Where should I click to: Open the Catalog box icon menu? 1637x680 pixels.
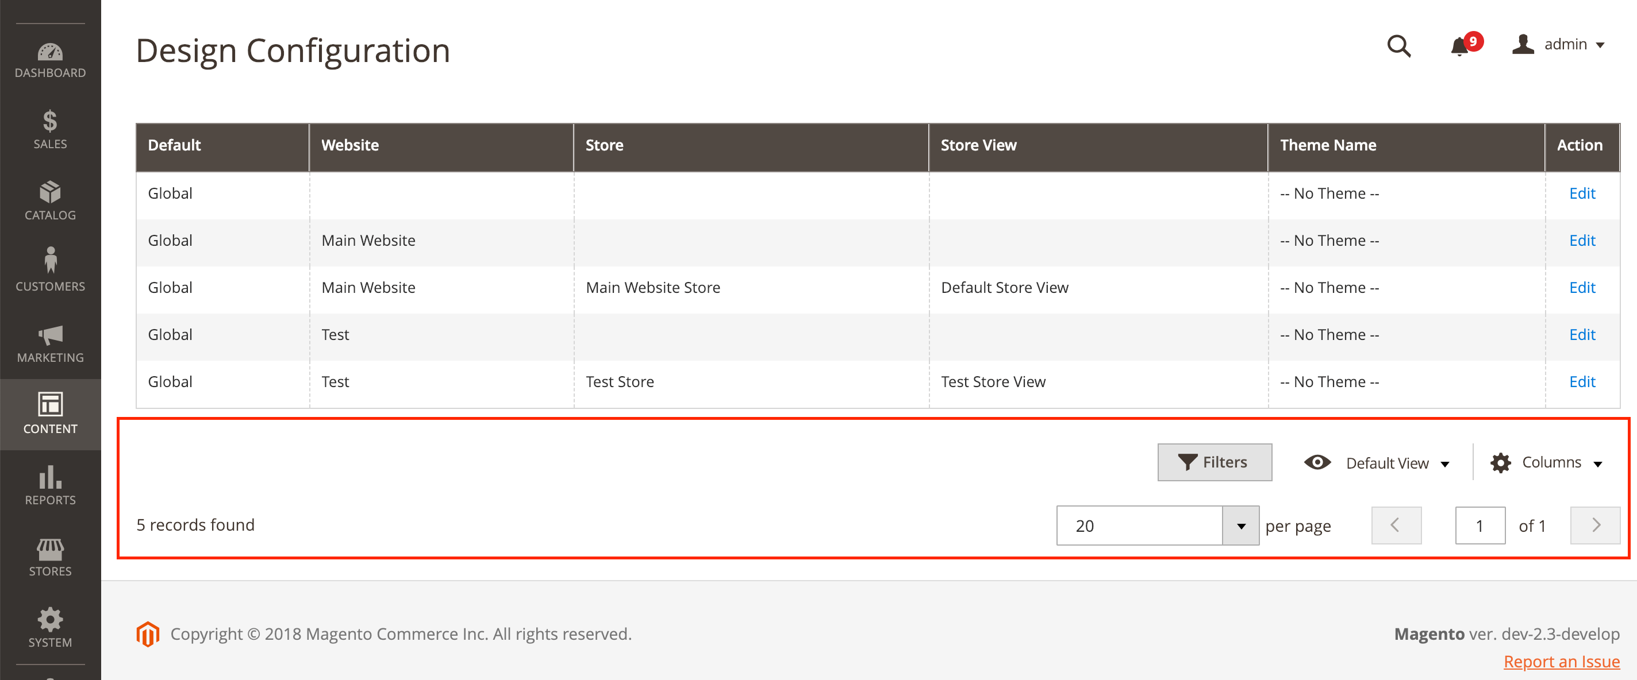[50, 201]
